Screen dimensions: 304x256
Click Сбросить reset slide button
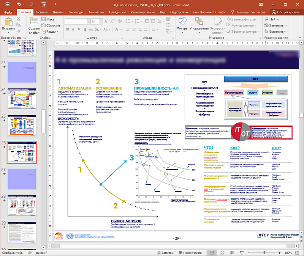[51, 25]
